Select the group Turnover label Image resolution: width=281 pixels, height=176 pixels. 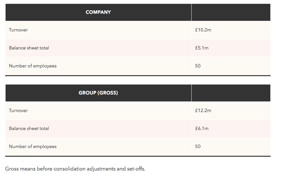18,110
